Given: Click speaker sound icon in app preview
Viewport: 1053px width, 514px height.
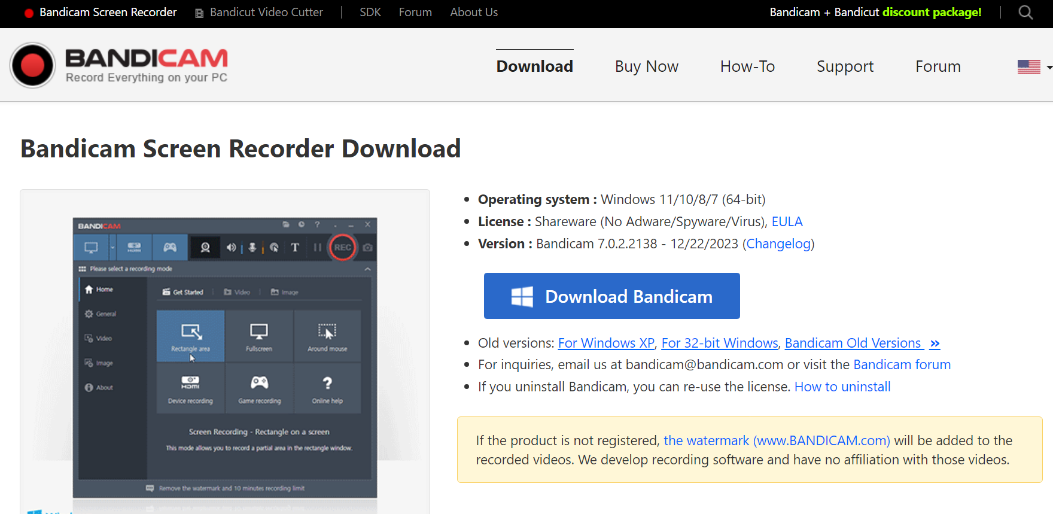Looking at the screenshot, I should [231, 247].
